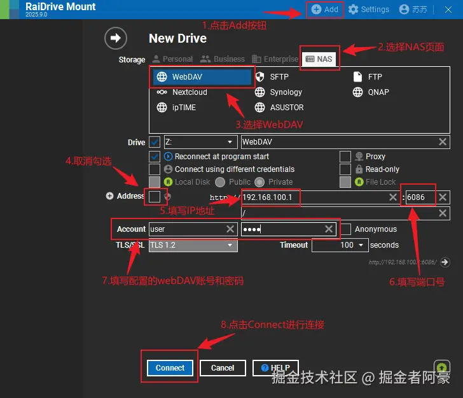The height and width of the screenshot is (398, 463).
Task: Open HELP button
Action: 275,368
